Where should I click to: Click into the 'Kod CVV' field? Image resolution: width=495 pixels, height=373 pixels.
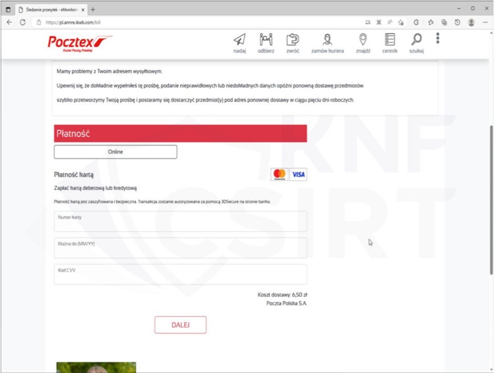coord(180,275)
